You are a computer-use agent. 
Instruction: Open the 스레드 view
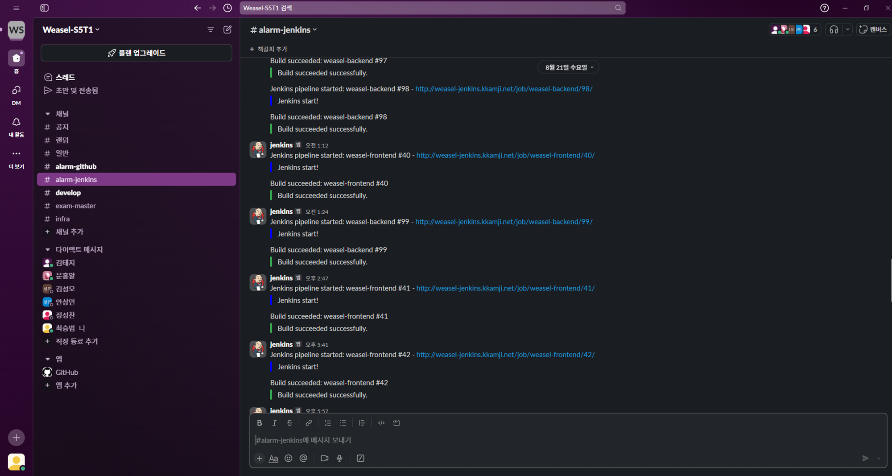[64, 77]
